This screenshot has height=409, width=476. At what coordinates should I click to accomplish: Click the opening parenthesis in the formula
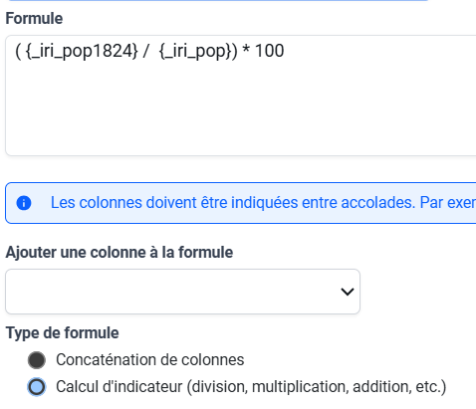pyautogui.click(x=18, y=52)
